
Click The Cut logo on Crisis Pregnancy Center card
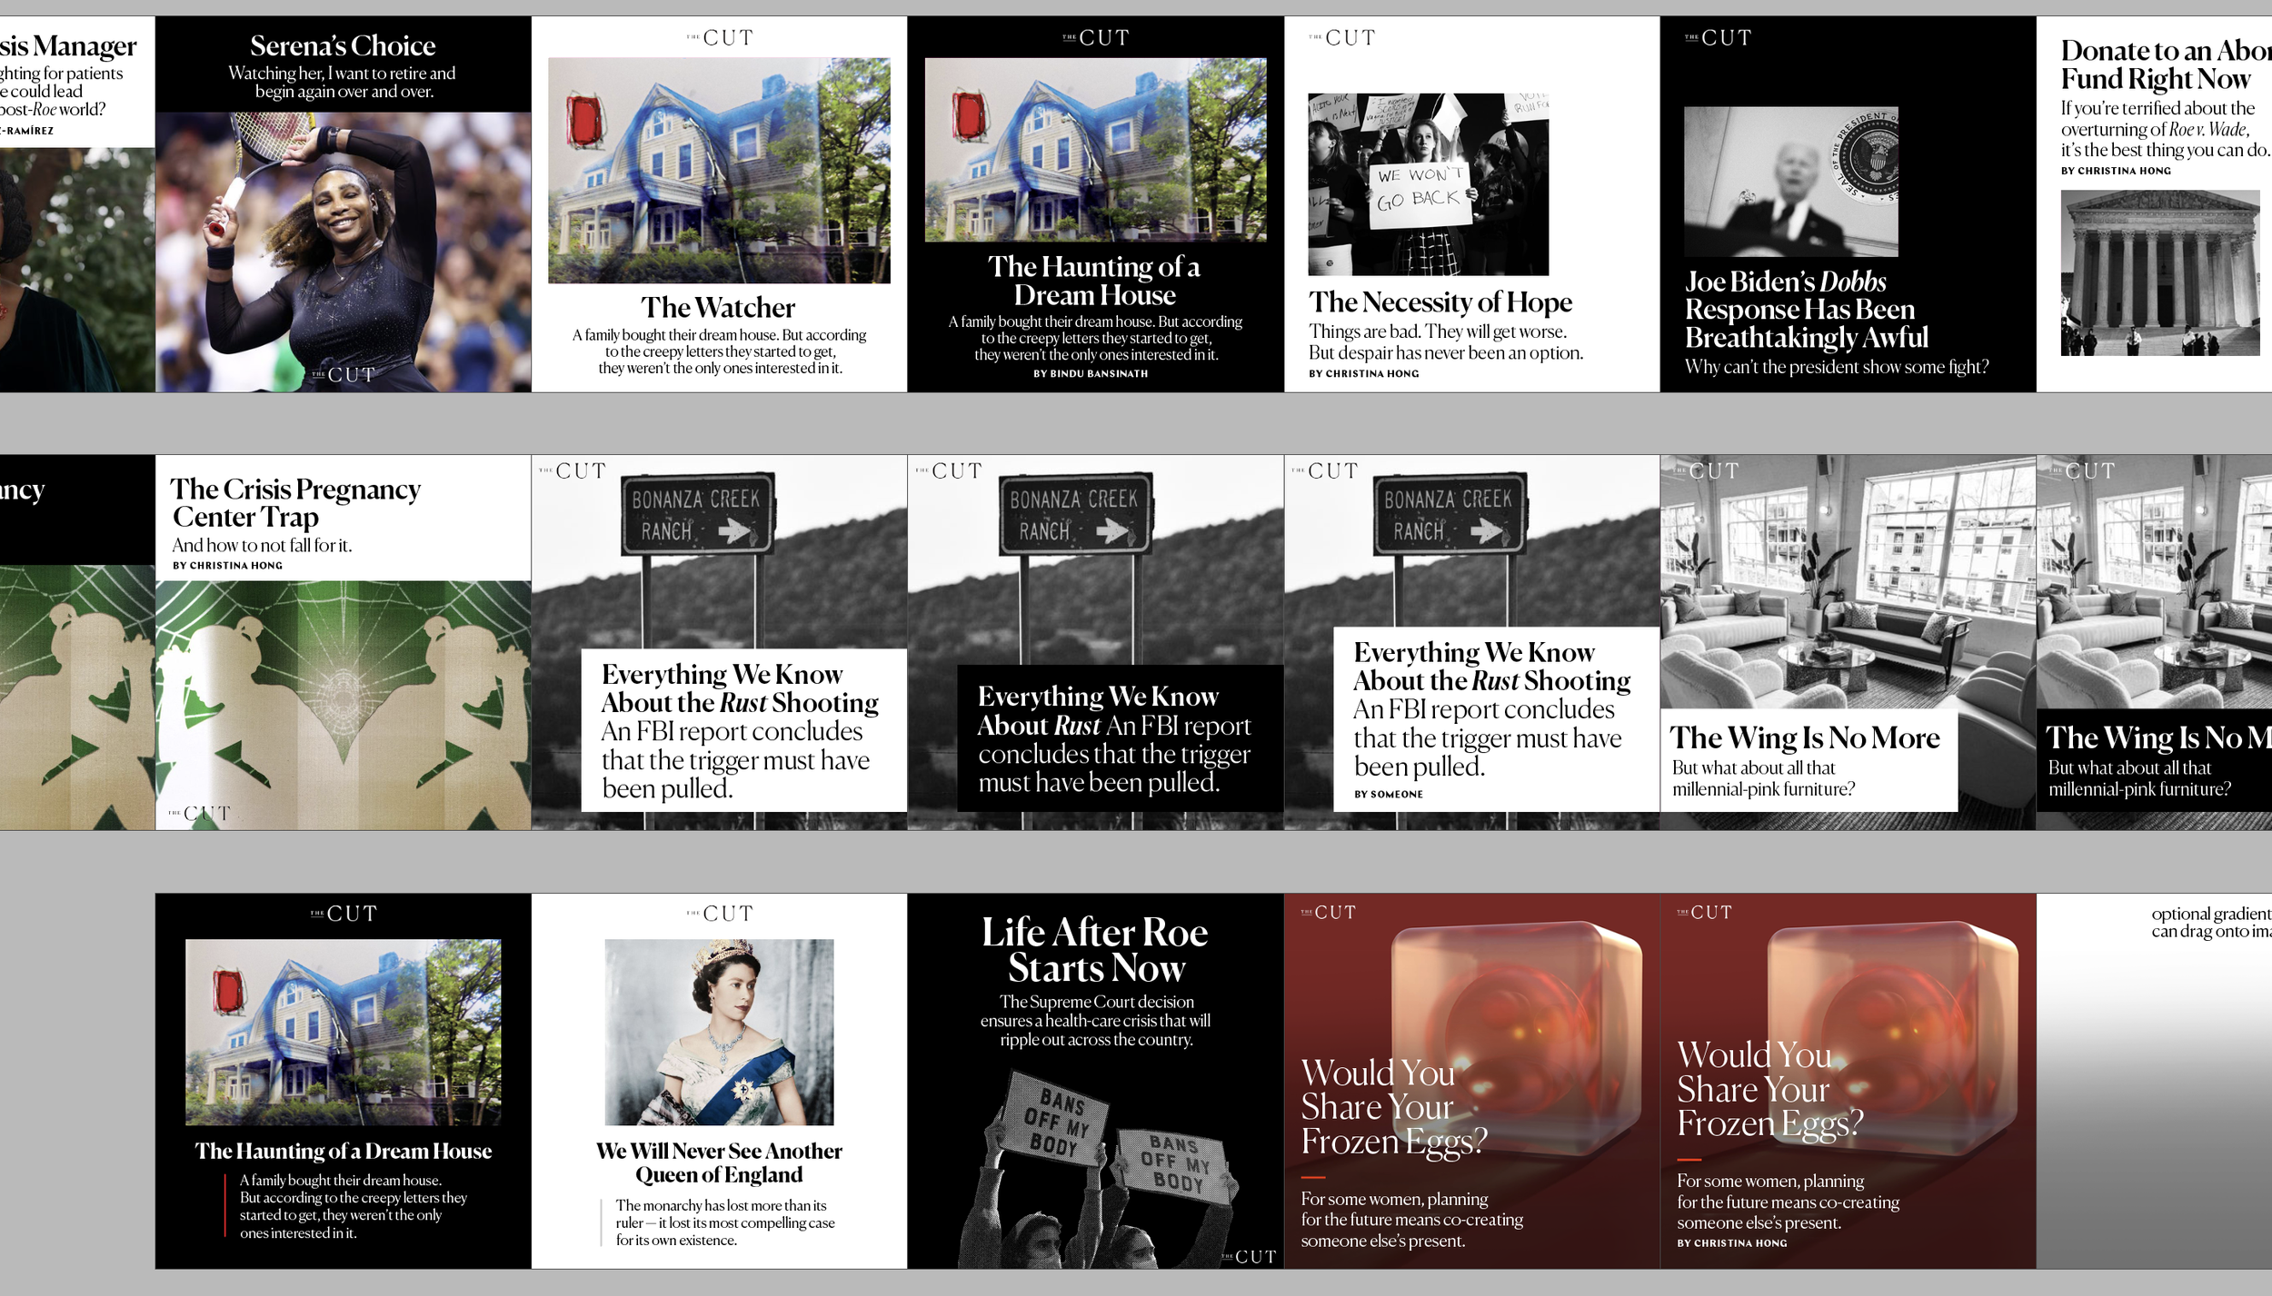200,814
